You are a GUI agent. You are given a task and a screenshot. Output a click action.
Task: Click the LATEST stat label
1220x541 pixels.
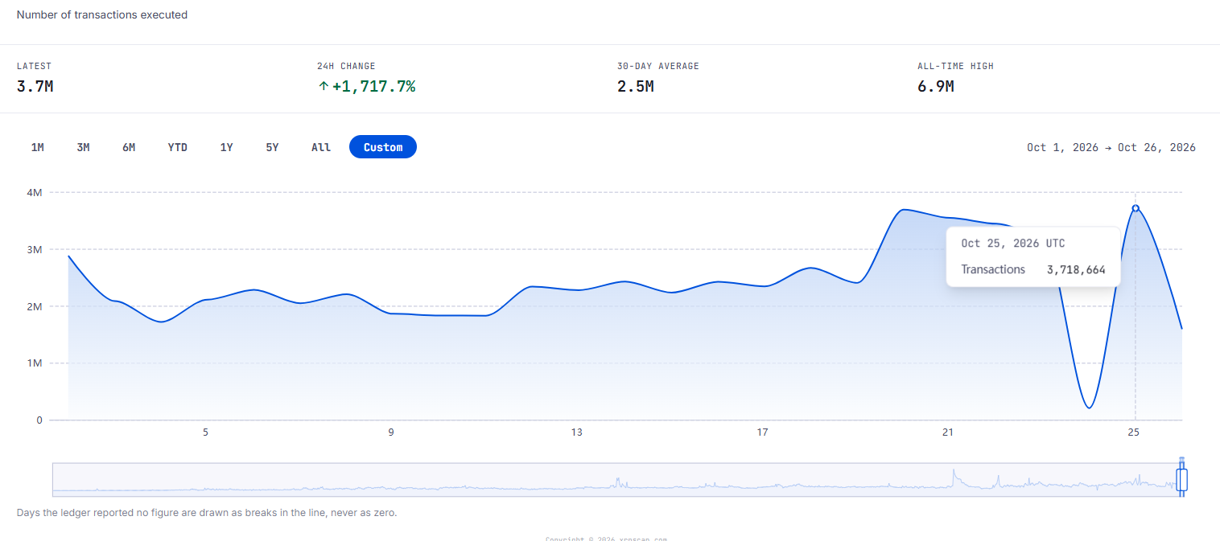click(34, 66)
